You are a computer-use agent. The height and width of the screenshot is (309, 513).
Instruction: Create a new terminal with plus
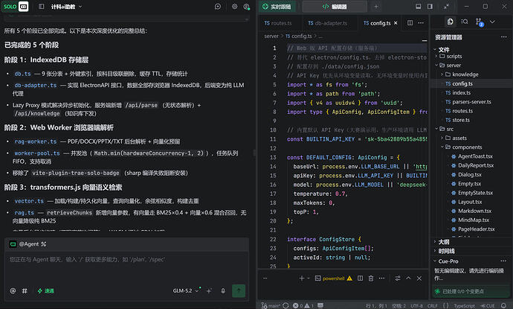(302, 278)
